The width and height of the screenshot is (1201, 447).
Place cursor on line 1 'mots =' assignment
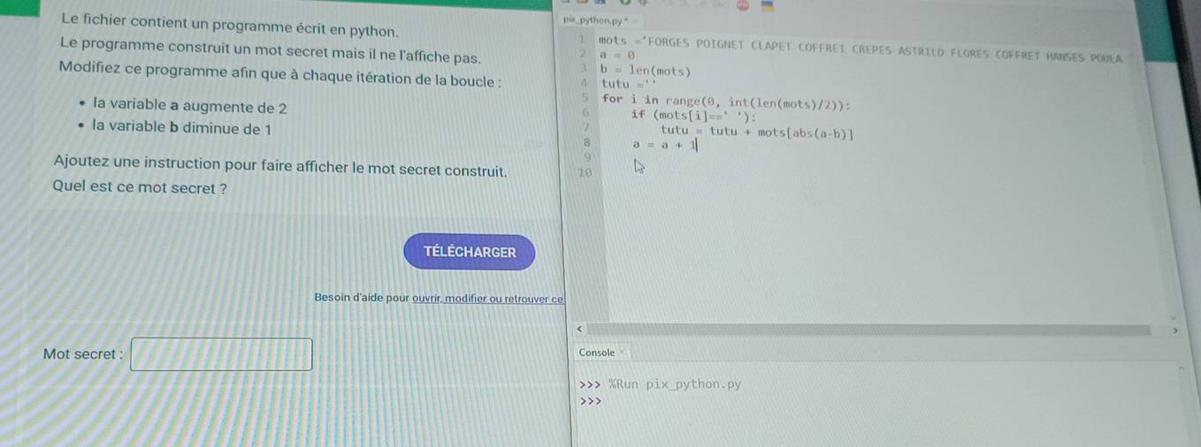(x=619, y=41)
